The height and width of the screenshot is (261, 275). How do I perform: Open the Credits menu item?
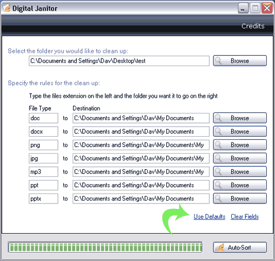coord(253,26)
